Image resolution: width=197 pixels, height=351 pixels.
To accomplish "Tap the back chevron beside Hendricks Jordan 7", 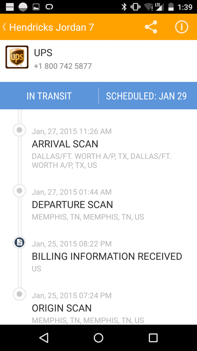I will (4, 27).
